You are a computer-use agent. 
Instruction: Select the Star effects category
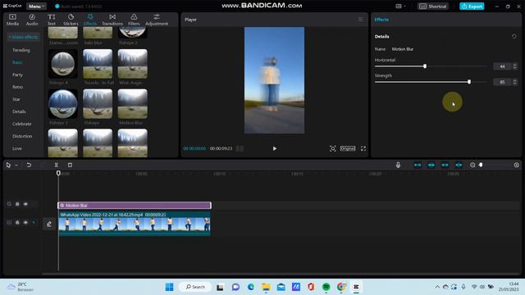[16, 99]
